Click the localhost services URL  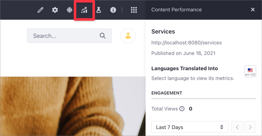point(186,43)
